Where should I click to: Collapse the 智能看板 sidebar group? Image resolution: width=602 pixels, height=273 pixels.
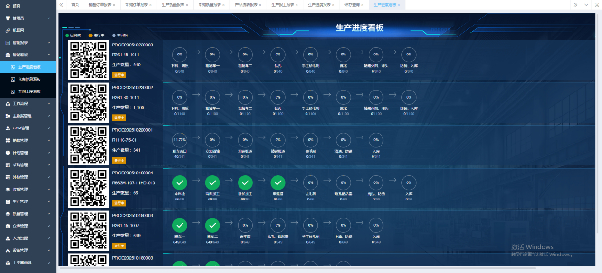(x=49, y=55)
